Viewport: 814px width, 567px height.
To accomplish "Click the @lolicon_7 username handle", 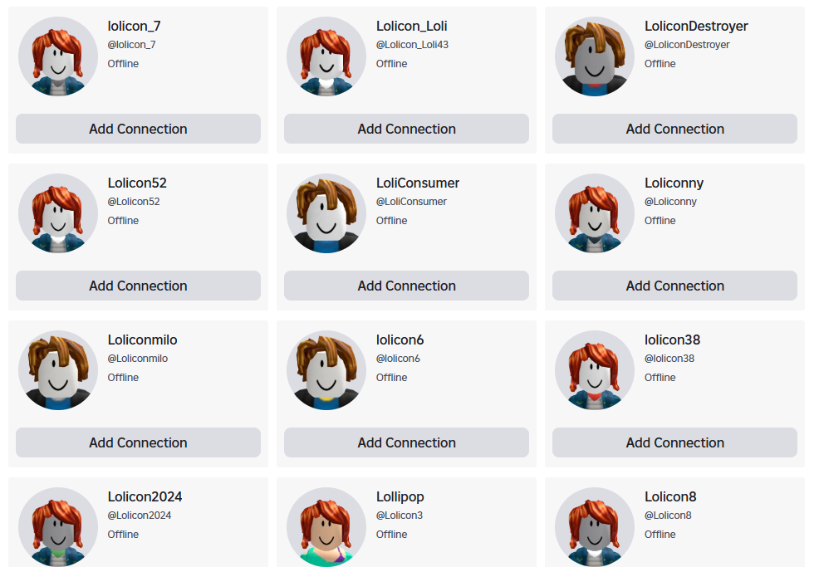I will 131,45.
